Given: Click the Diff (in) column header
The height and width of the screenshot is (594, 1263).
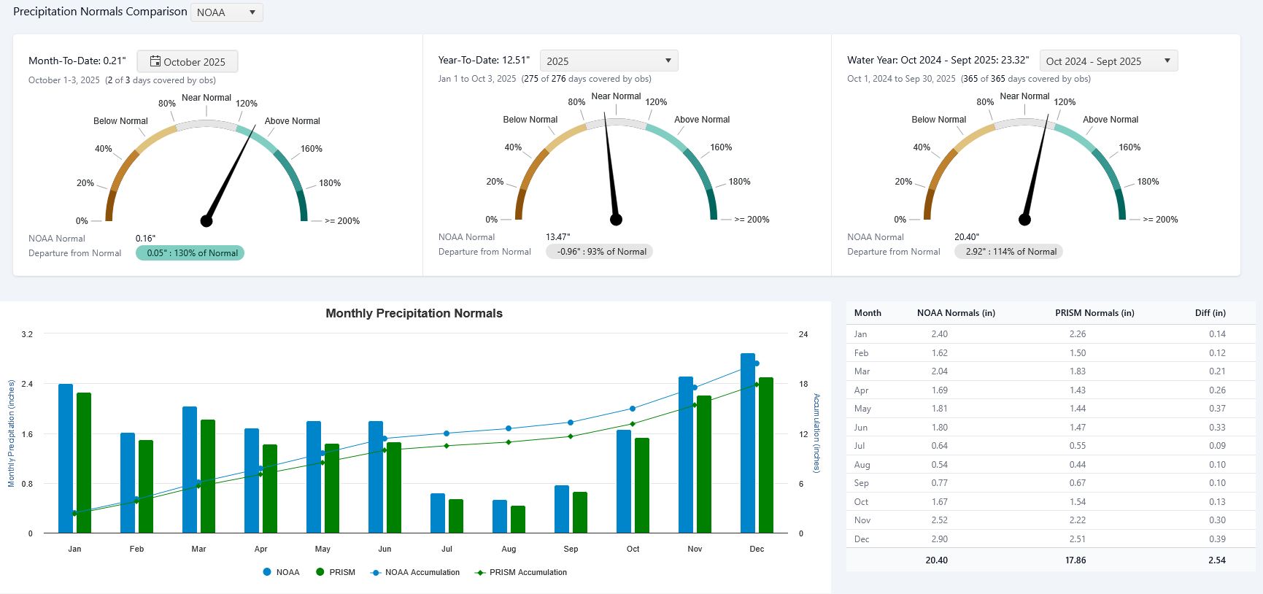Looking at the screenshot, I should click(x=1210, y=313).
